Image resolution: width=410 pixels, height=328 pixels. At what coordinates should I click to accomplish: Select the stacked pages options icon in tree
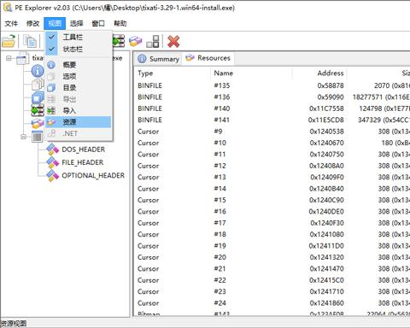[38, 85]
